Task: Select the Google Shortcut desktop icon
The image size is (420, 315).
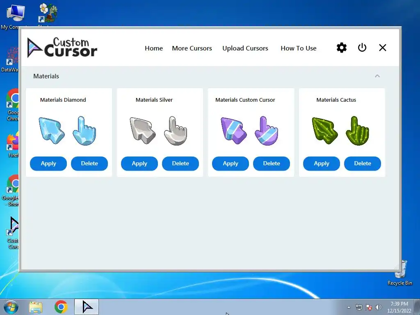Action: [x=11, y=191]
